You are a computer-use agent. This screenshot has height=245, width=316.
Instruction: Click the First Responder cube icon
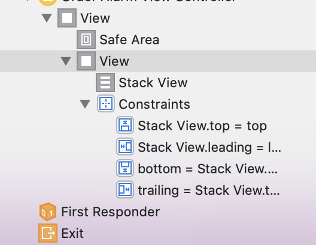point(48,212)
